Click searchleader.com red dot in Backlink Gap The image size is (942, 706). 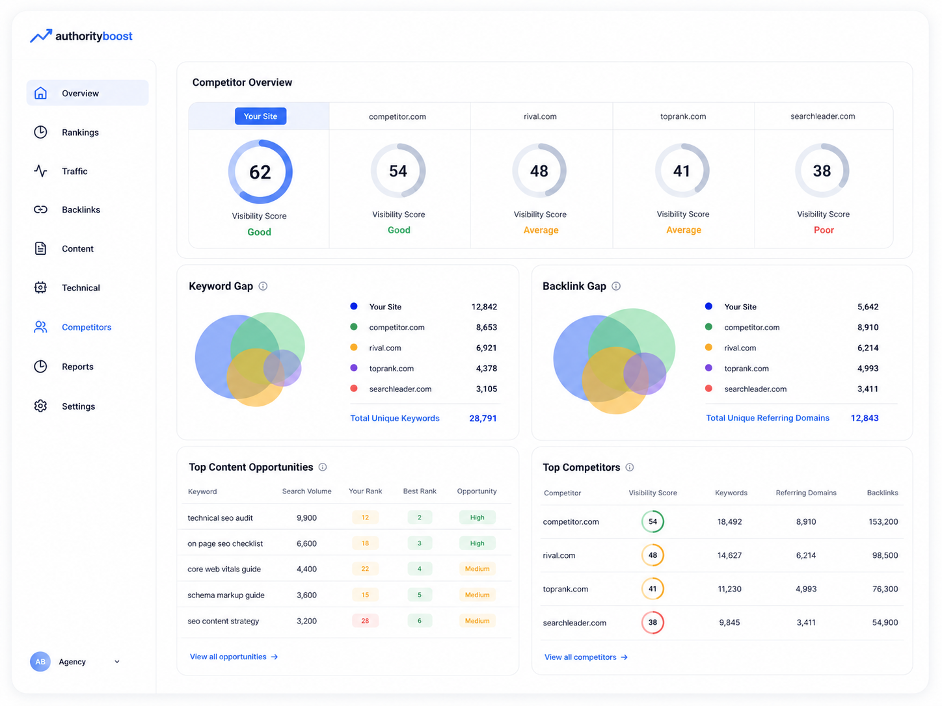click(x=708, y=389)
